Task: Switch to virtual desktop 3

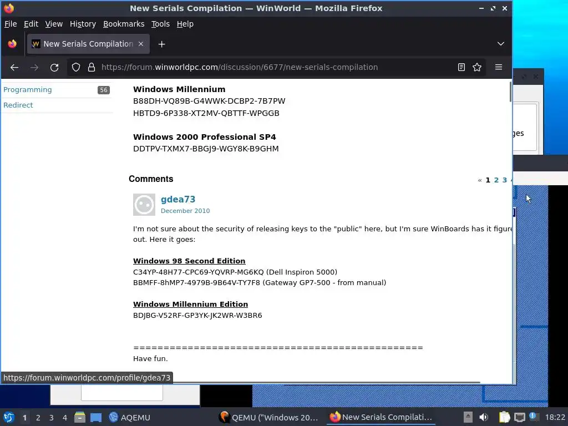Action: 52,418
